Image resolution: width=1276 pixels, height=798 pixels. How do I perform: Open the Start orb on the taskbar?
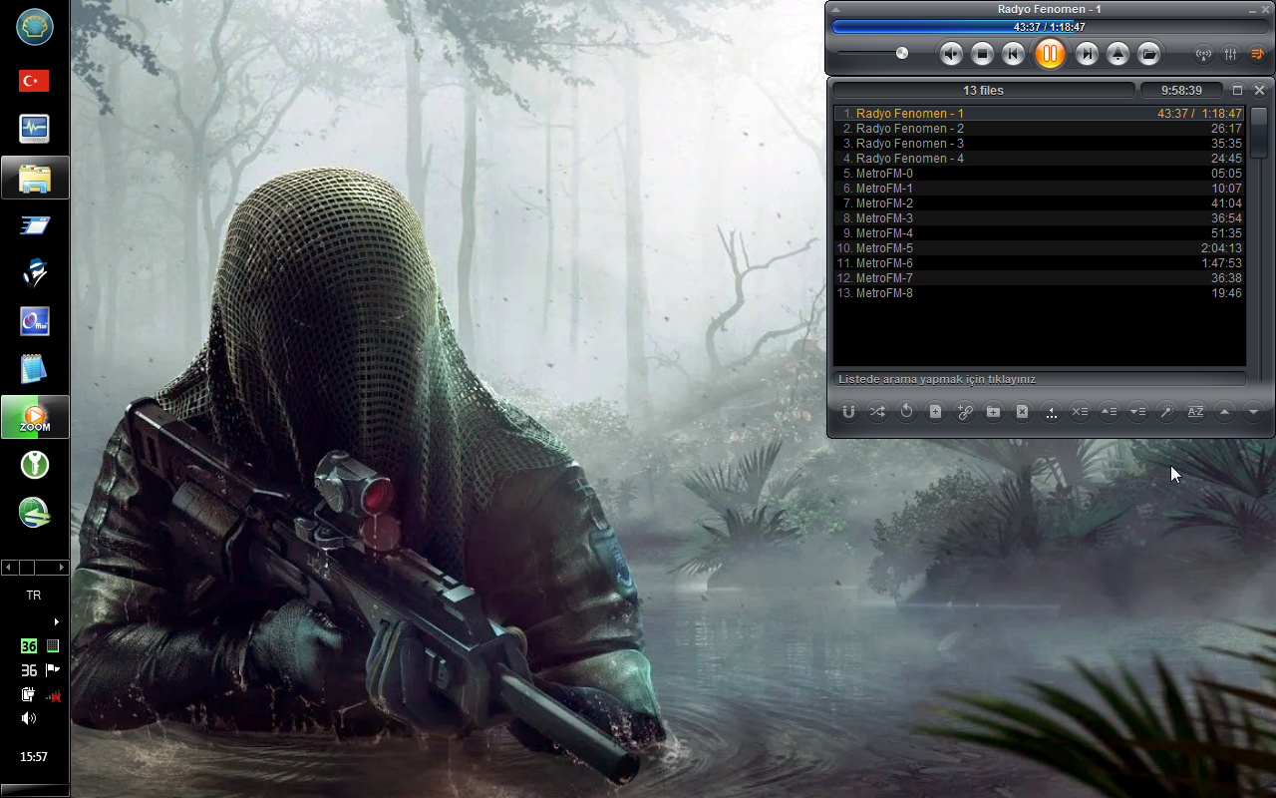[35, 27]
